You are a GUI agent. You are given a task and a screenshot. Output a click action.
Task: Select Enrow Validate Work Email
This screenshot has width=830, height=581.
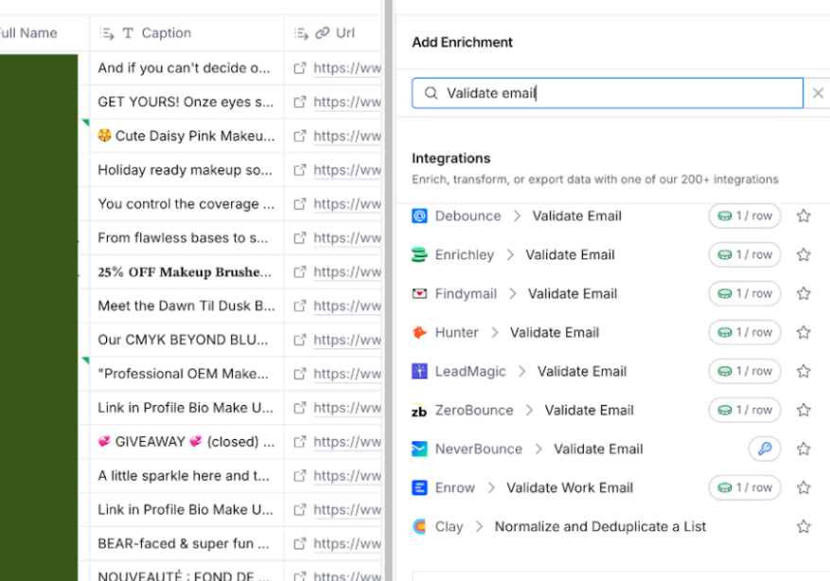coord(570,488)
